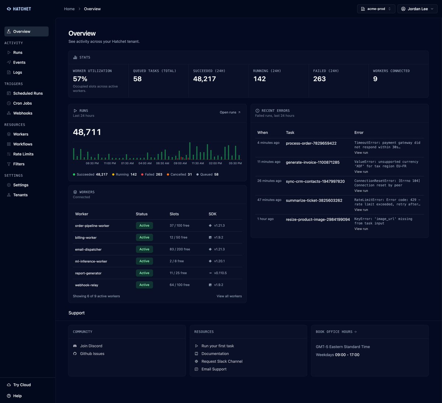Open Join Discord link
This screenshot has width=442, height=403.
(91, 346)
